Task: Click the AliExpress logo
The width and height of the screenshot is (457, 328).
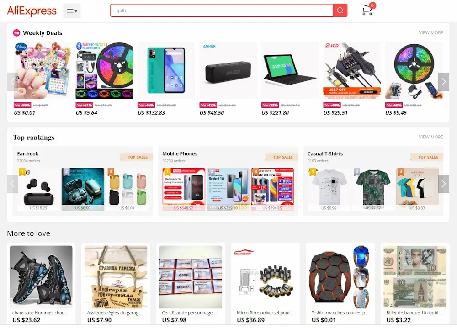Action: pyautogui.click(x=32, y=11)
